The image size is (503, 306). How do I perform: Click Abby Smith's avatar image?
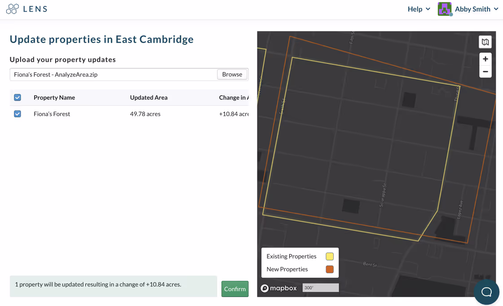(445, 9)
